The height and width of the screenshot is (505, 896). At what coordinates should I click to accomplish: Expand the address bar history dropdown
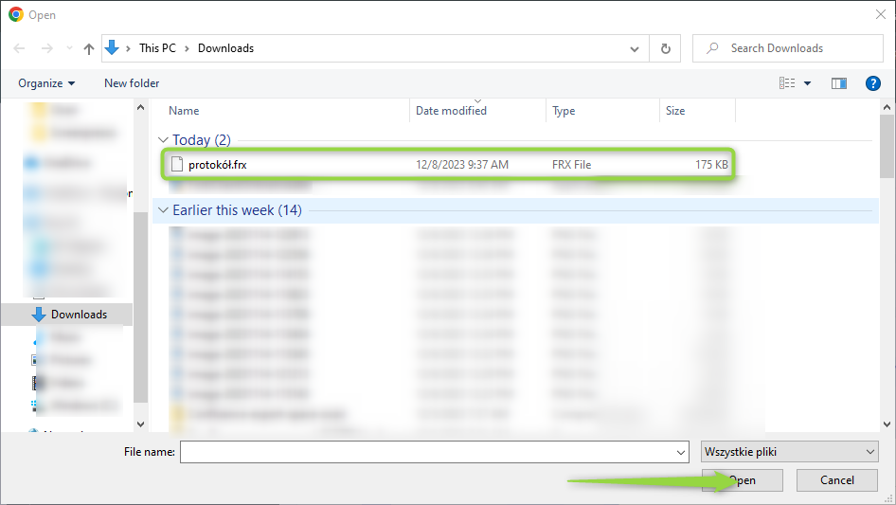click(635, 48)
